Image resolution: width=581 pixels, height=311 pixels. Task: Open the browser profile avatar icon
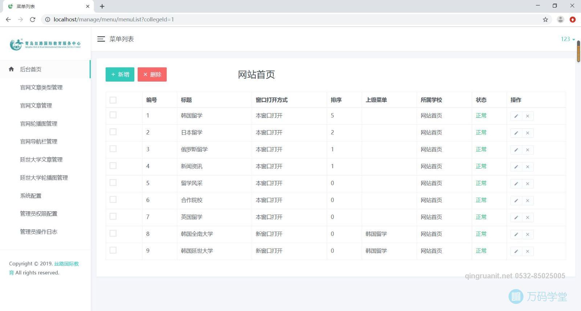(561, 20)
